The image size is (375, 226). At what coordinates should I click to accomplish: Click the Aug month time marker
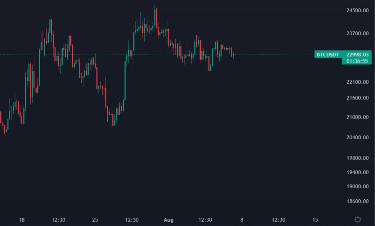(x=168, y=220)
